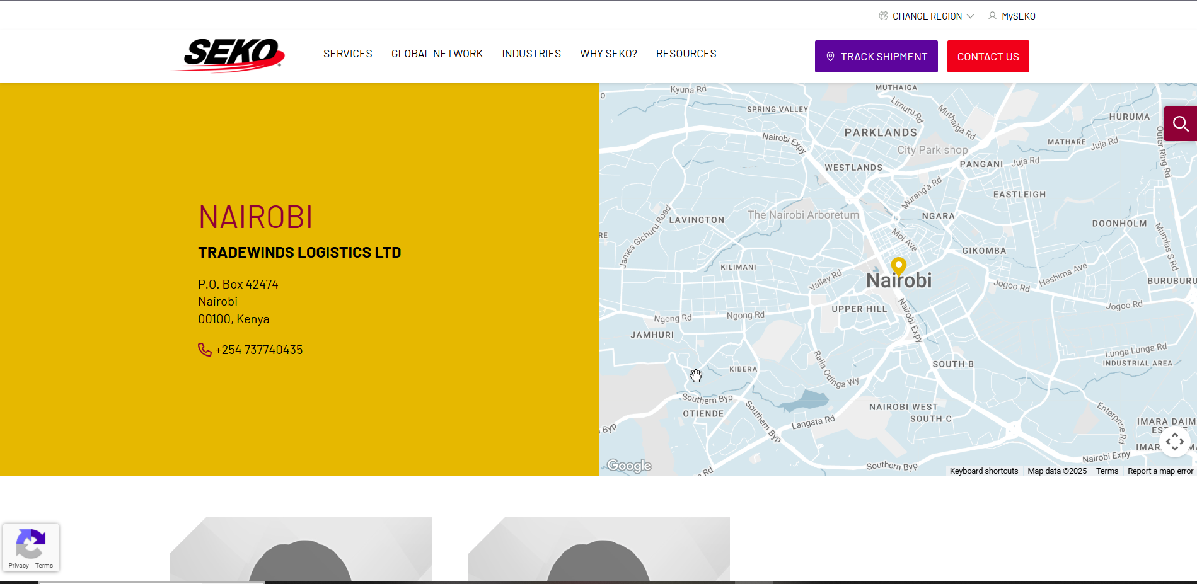Click the SEKO logo
Viewport: 1197px width, 584px height.
point(228,55)
